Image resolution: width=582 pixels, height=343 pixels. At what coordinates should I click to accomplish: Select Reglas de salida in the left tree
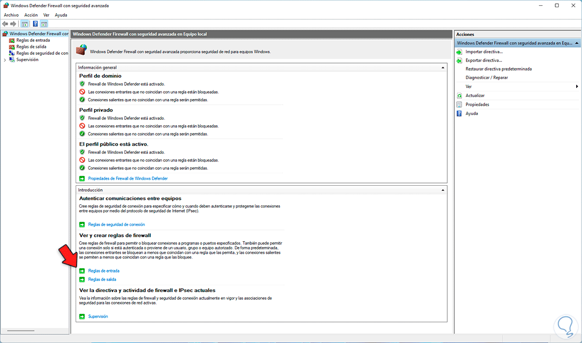32,47
